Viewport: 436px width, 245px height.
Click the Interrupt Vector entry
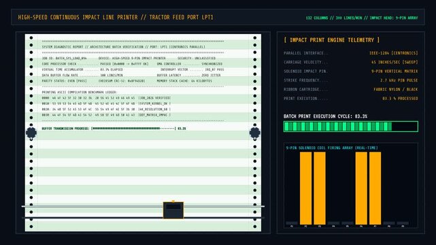click(x=192, y=69)
